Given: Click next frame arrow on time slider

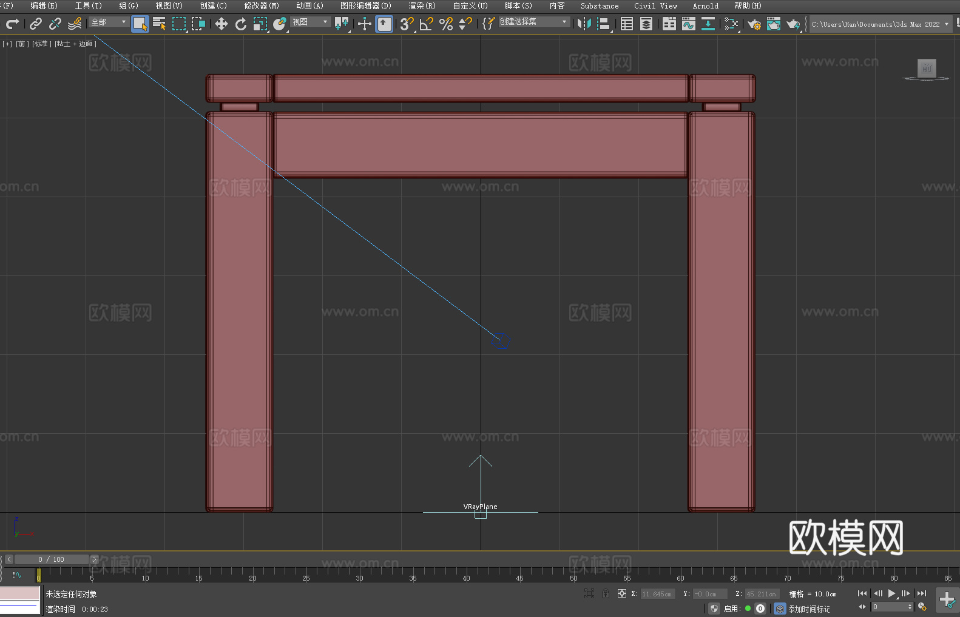Looking at the screenshot, I should pyautogui.click(x=94, y=559).
